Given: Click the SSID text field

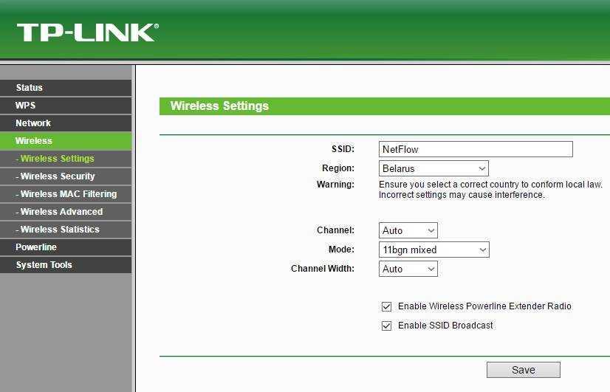Looking at the screenshot, I should click(476, 149).
